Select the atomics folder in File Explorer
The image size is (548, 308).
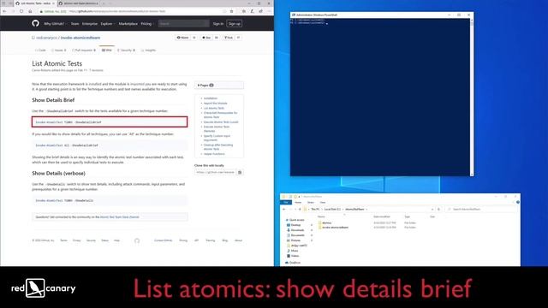pos(325,222)
